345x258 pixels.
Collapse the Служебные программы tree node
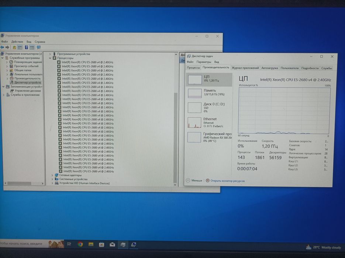[x=3, y=58]
